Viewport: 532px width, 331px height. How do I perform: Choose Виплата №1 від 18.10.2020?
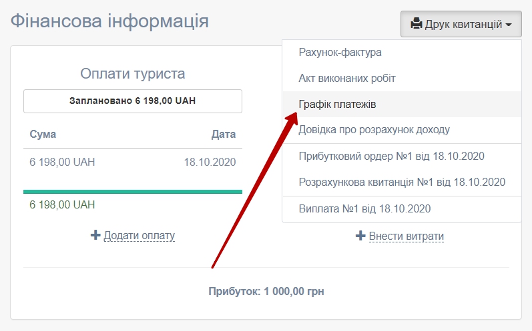click(364, 208)
